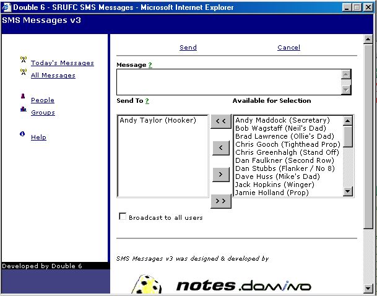Click the Groups icon in sidebar
Screen dimensions: 377x296
(x=24, y=109)
